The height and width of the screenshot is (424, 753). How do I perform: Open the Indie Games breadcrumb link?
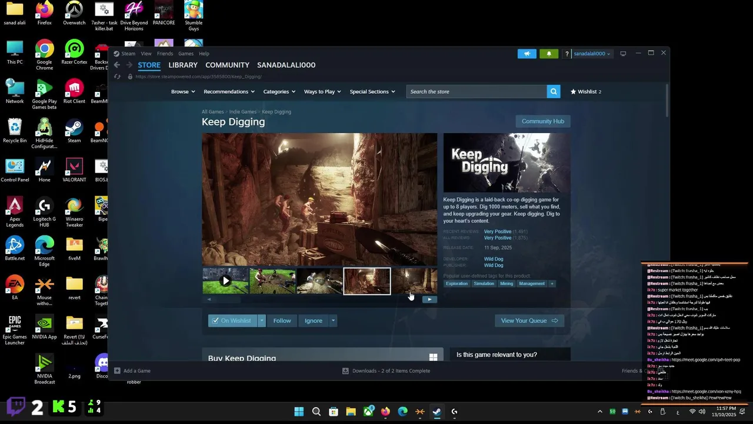pyautogui.click(x=243, y=112)
